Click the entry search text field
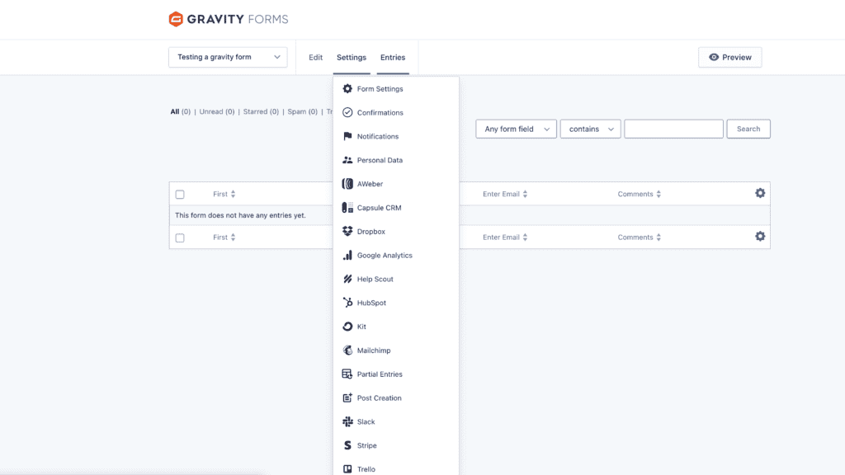 tap(673, 129)
